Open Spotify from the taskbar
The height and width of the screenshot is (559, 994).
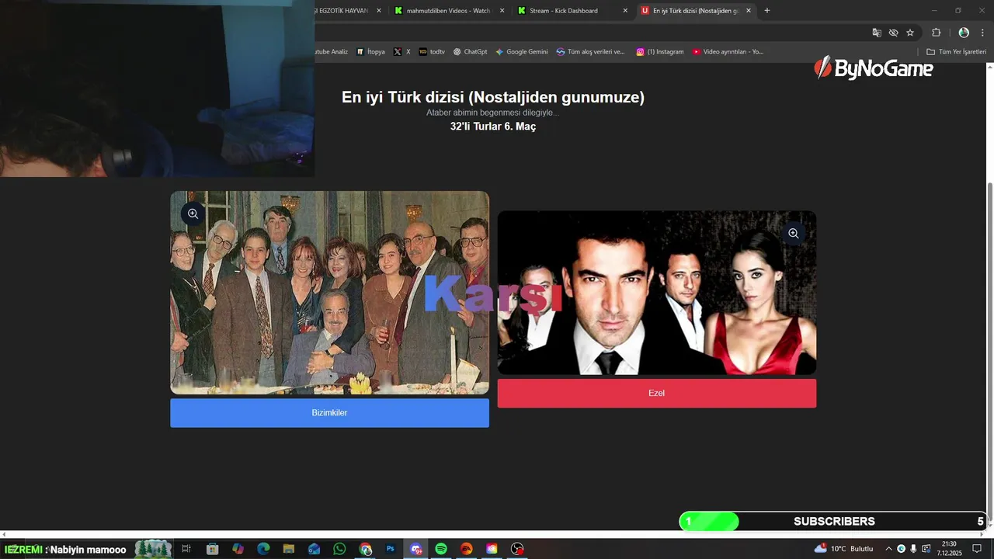441,549
